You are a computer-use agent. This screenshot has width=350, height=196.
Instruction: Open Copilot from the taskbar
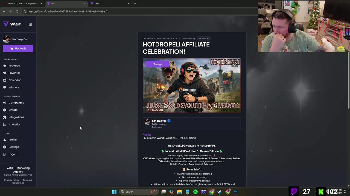[171, 192]
